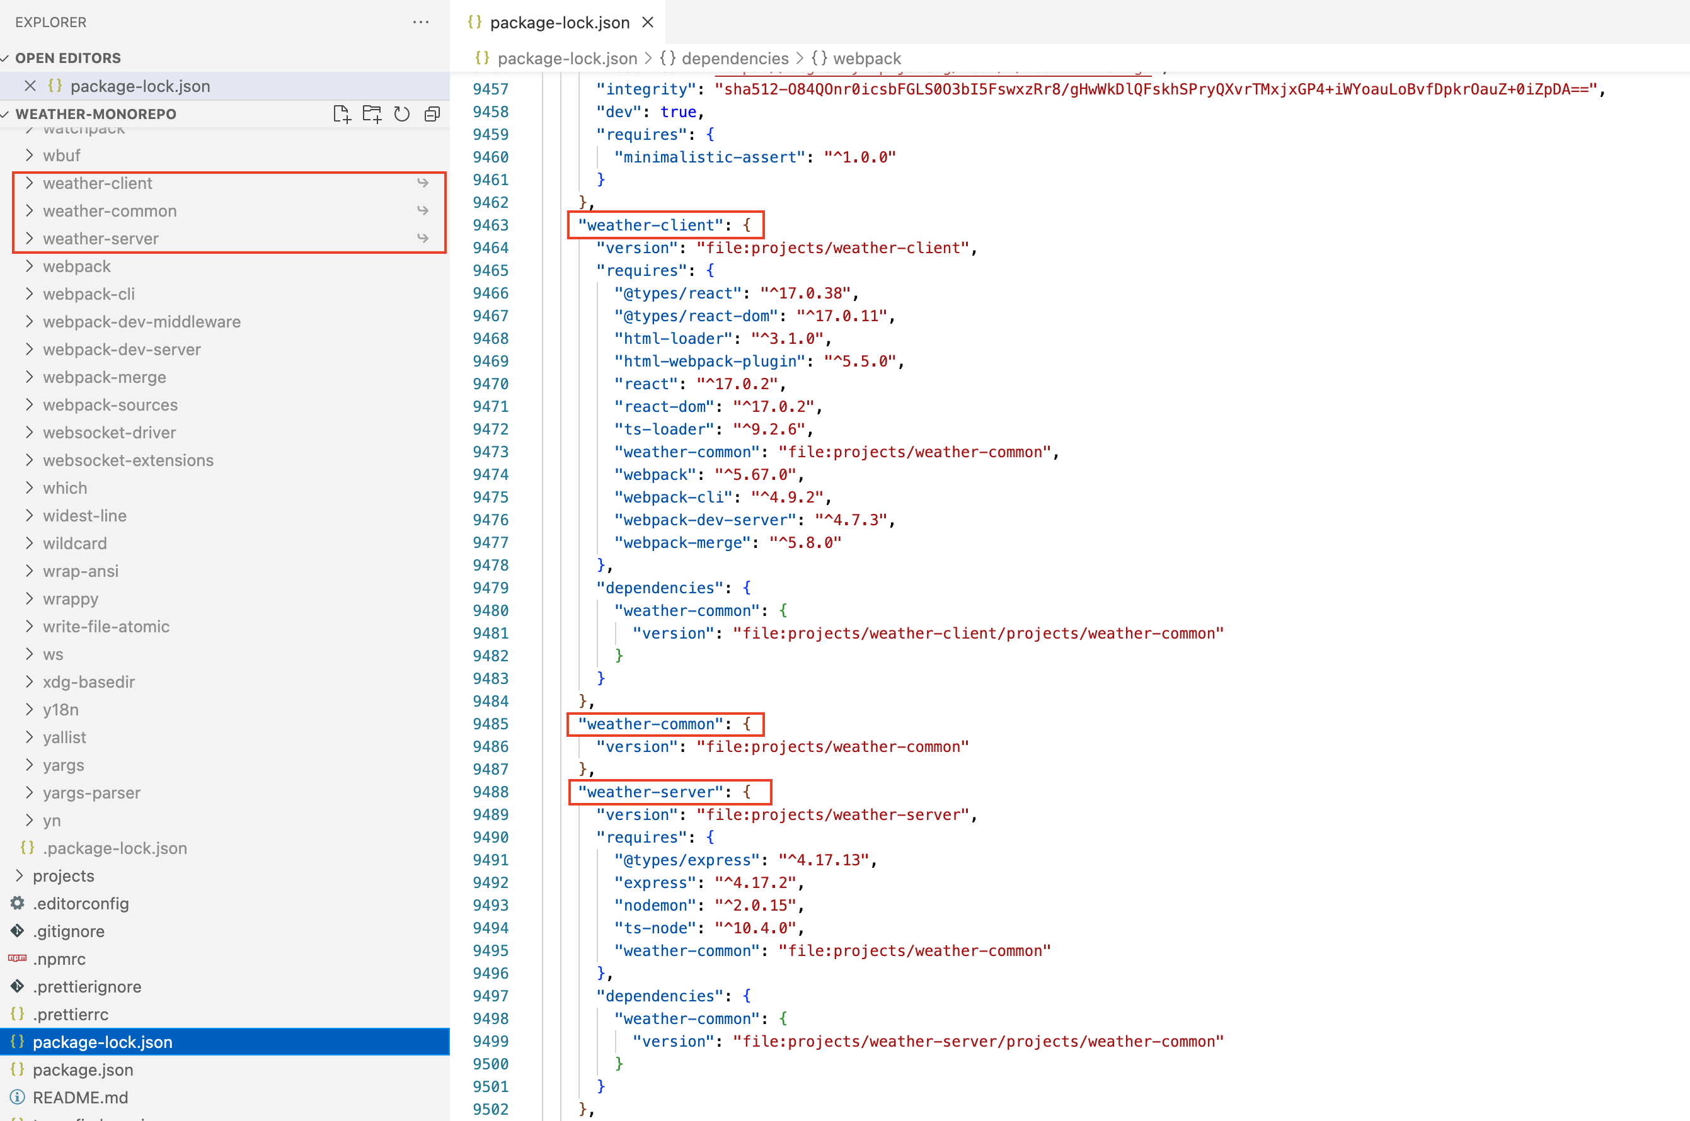
Task: Open the wrap-ansi folder
Action: 81,571
